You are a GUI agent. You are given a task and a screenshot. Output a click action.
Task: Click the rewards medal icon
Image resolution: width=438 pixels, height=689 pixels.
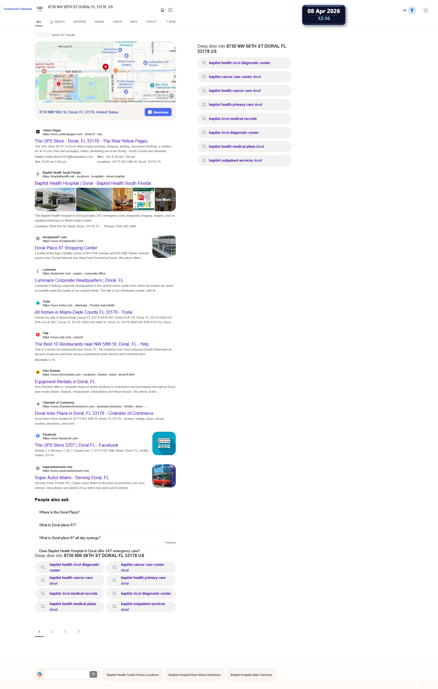412,10
